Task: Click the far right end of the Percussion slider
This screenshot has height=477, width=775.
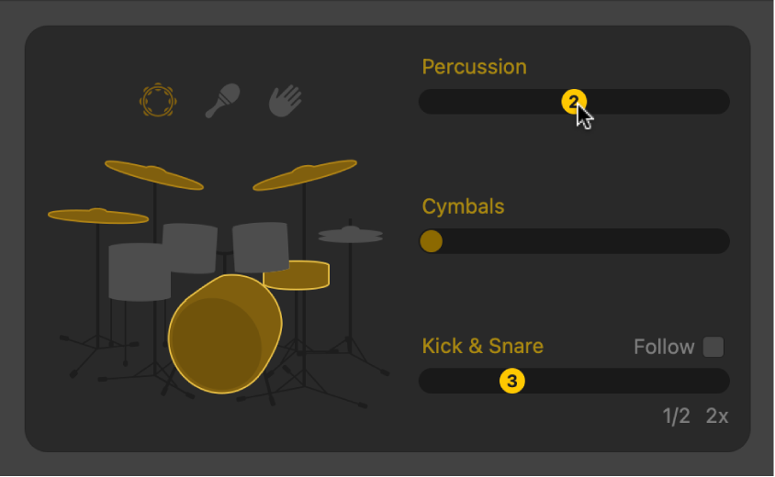Action: click(x=719, y=102)
